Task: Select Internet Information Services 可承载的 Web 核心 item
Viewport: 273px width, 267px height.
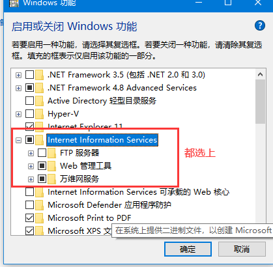Action: [x=138, y=192]
